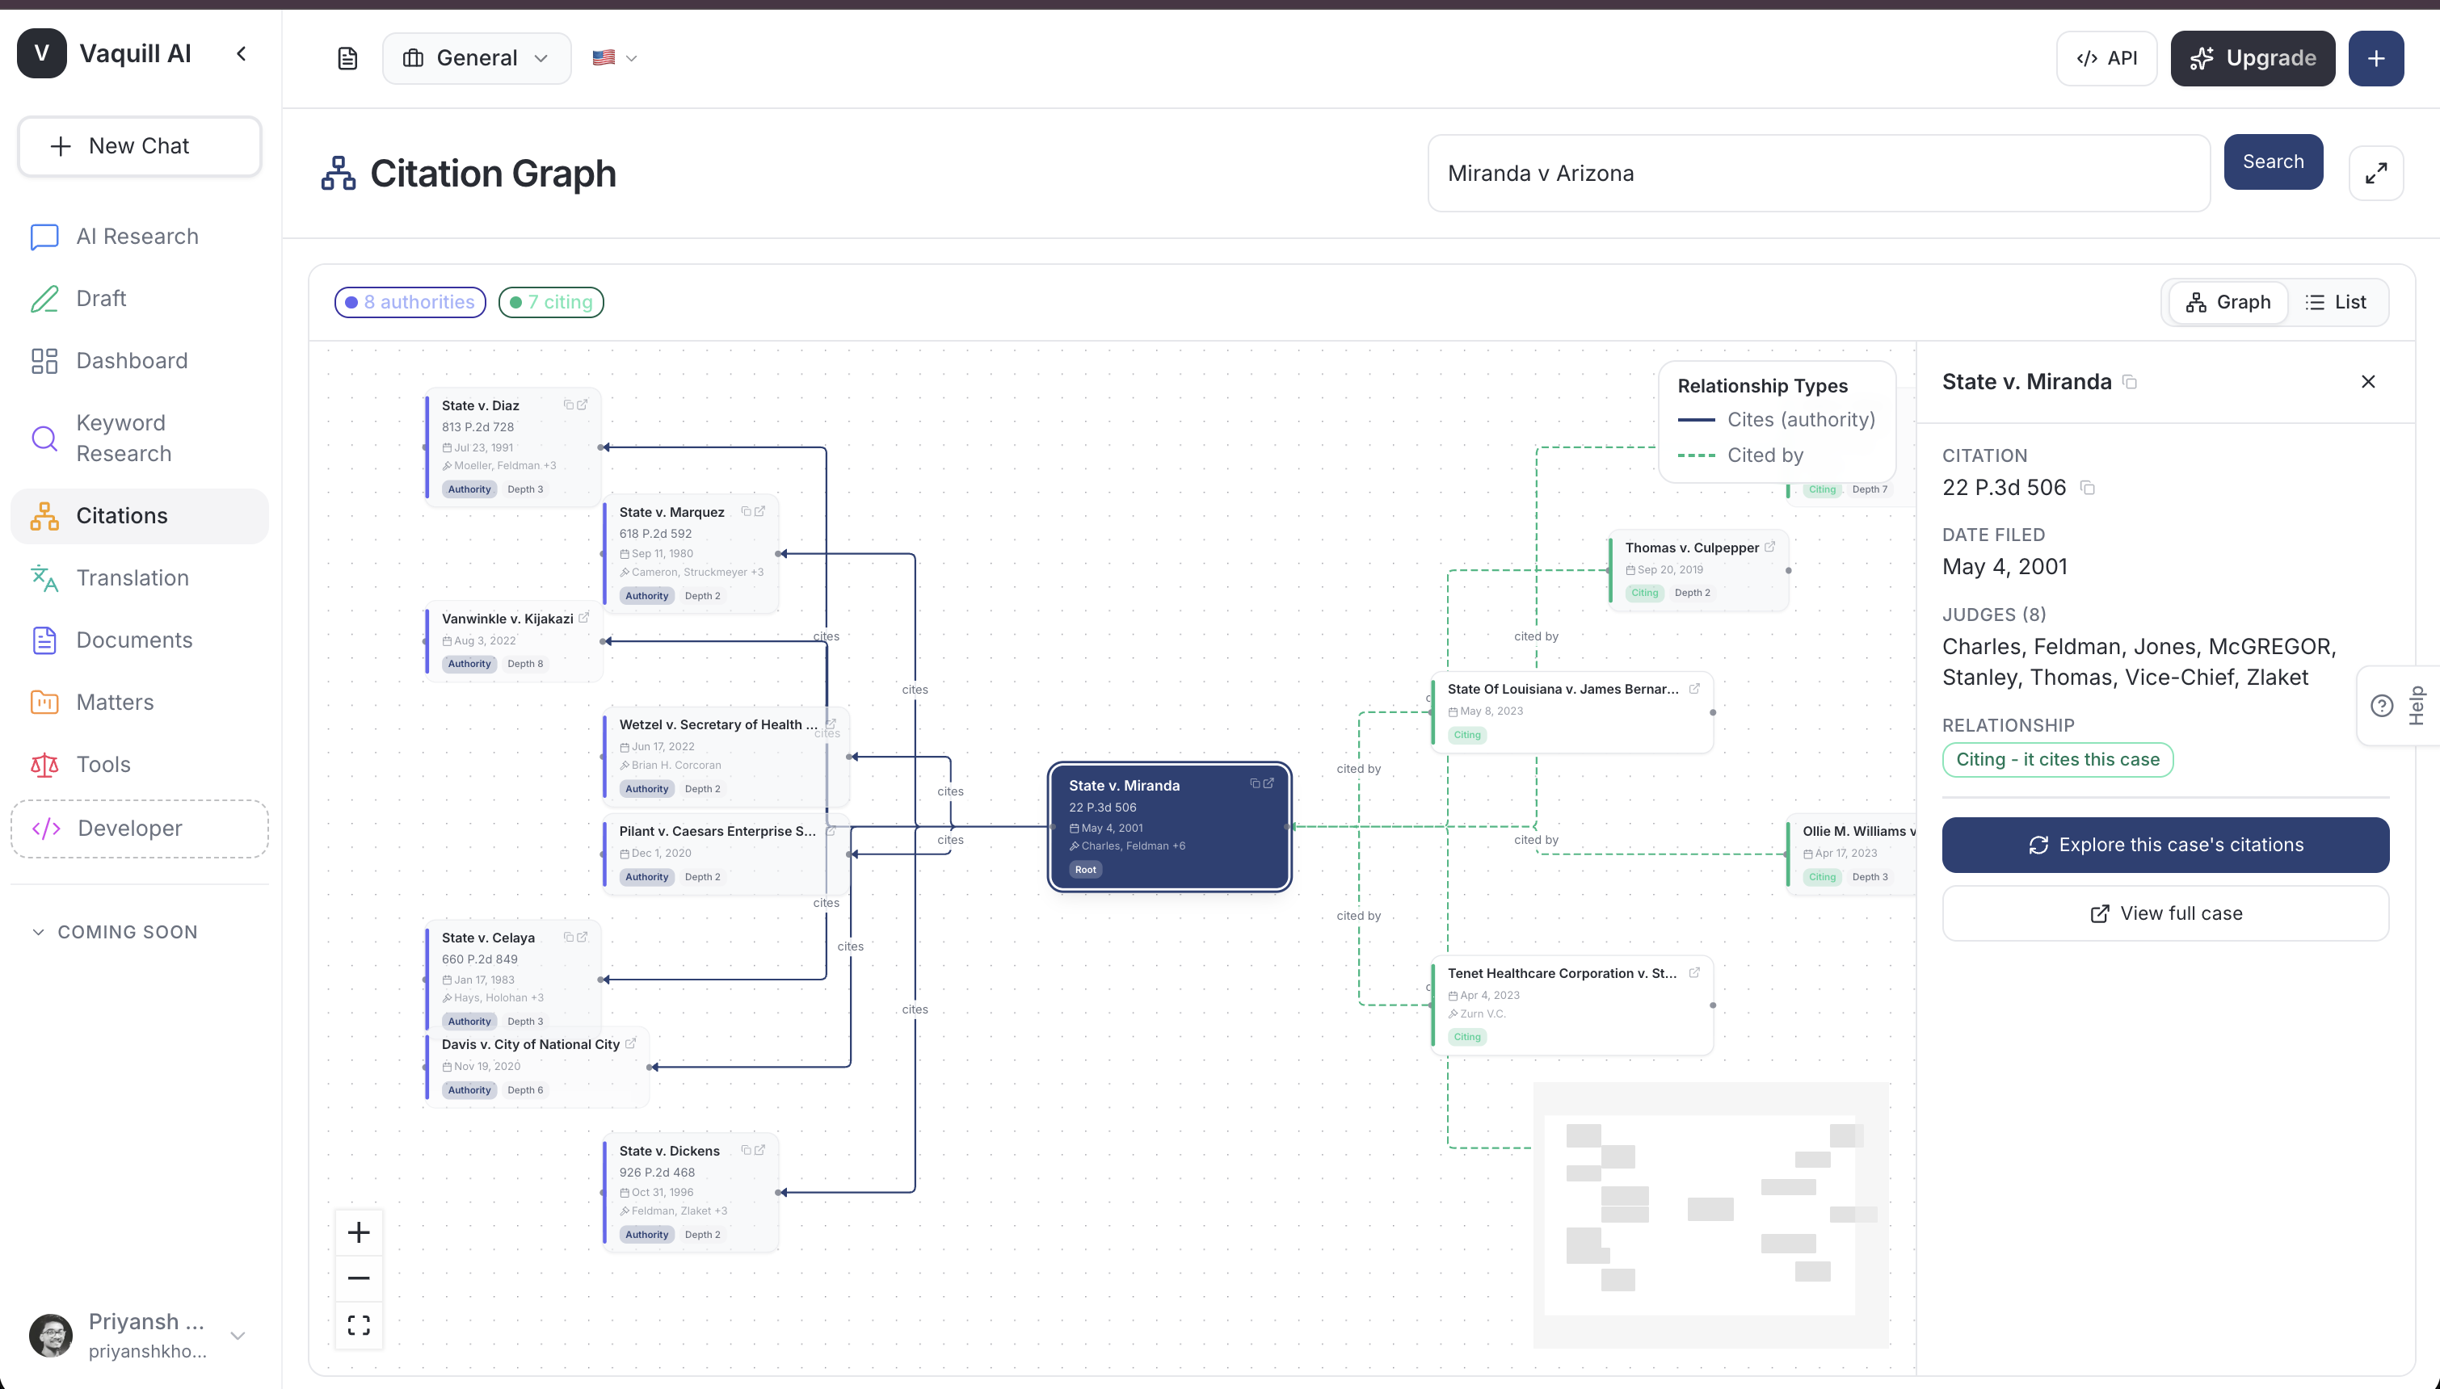Click Explore this case's citations button
The width and height of the screenshot is (2440, 1389).
coord(2165,844)
